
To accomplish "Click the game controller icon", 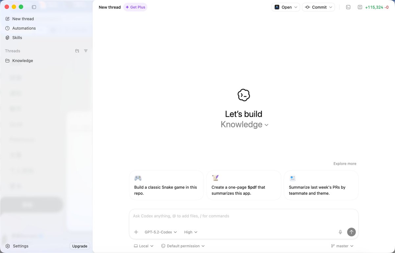I will tap(138, 178).
